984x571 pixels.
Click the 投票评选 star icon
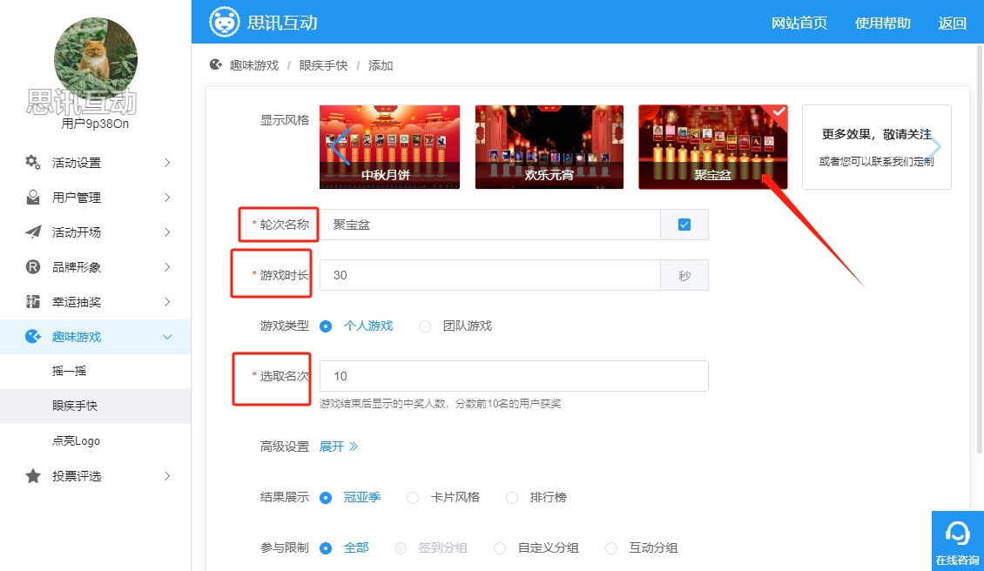point(33,476)
